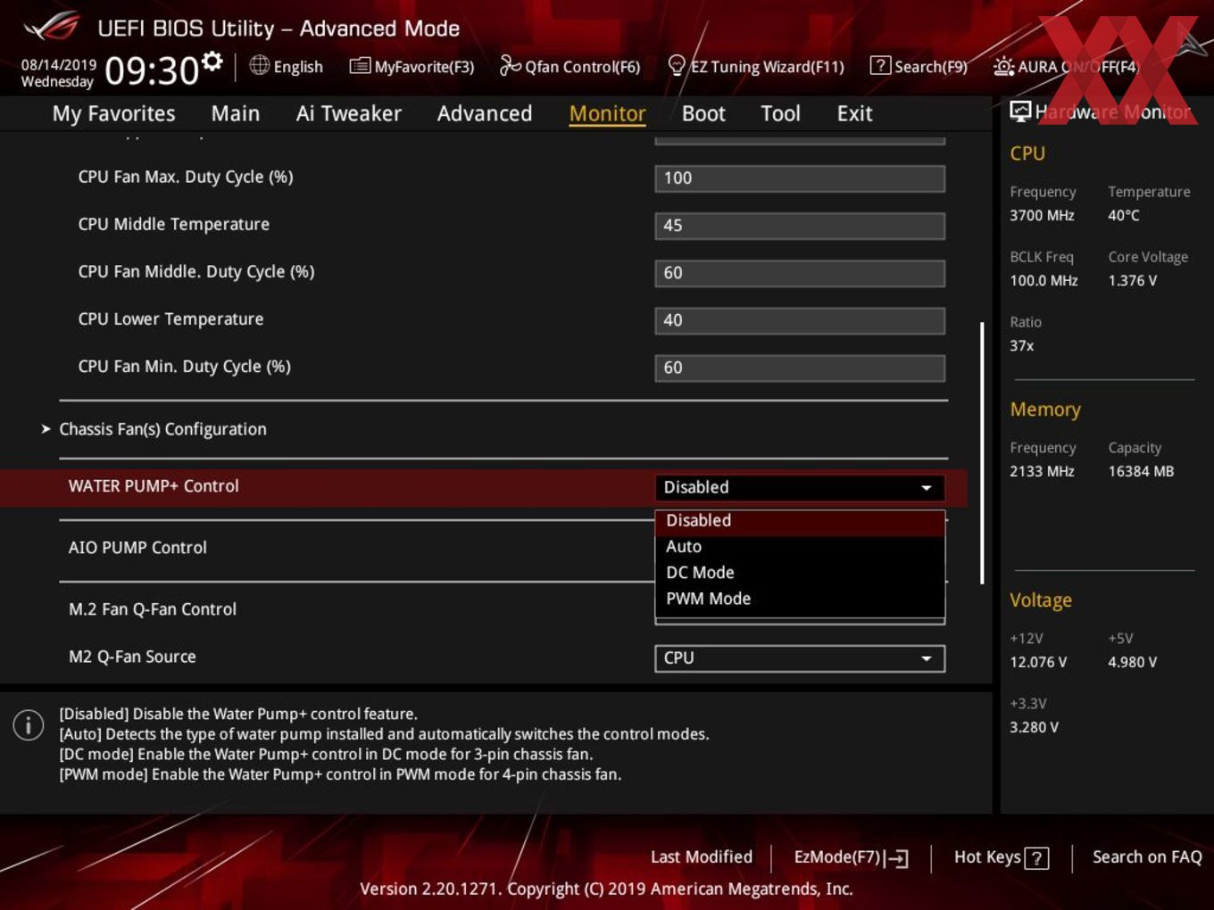Open the Hot Keys help
Screen dimensions: 1214x910
[1001, 857]
